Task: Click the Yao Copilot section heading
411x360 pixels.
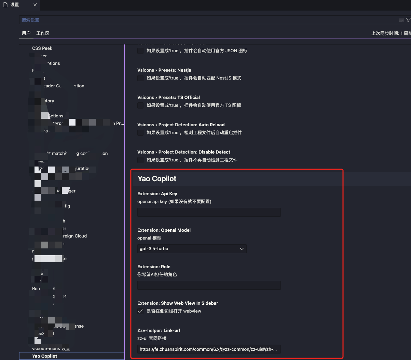Action: pos(157,178)
